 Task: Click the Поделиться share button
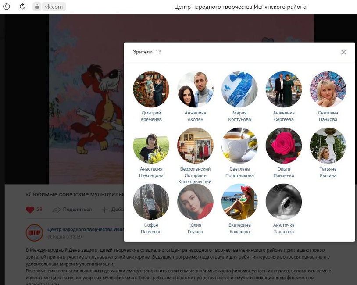[72, 210]
